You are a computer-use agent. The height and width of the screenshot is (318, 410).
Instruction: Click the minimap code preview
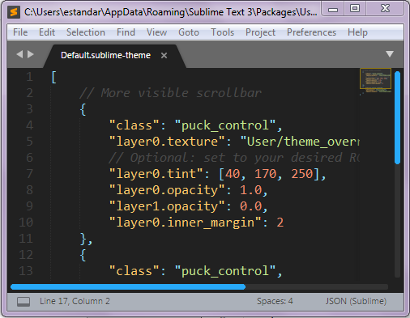click(x=375, y=80)
